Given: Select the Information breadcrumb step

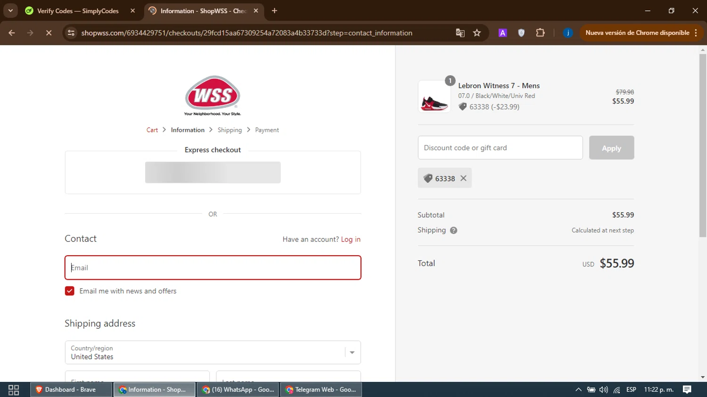Looking at the screenshot, I should tap(188, 130).
